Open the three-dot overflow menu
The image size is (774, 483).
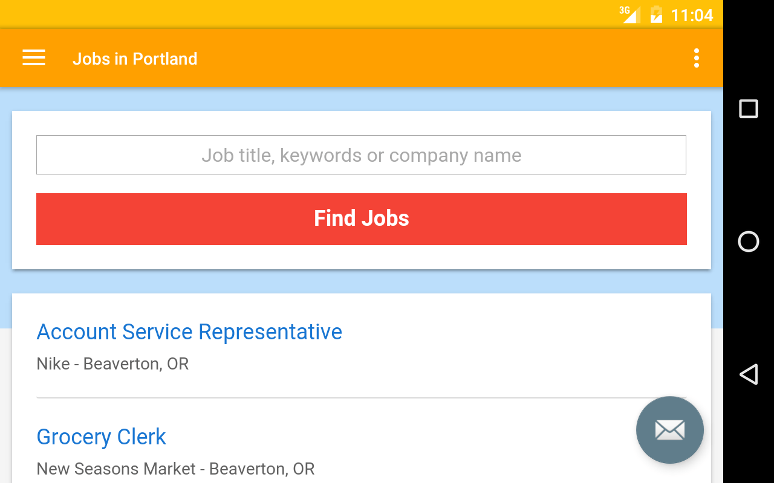[x=697, y=58]
